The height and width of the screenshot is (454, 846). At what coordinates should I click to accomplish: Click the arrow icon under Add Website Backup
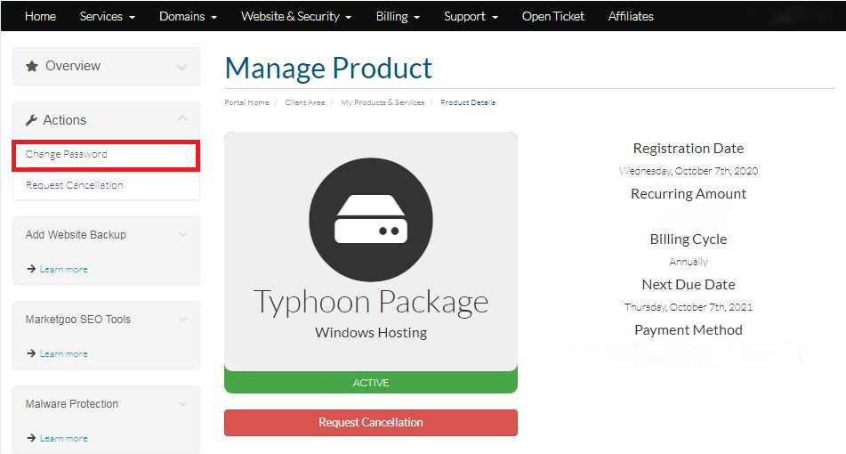[x=31, y=269]
